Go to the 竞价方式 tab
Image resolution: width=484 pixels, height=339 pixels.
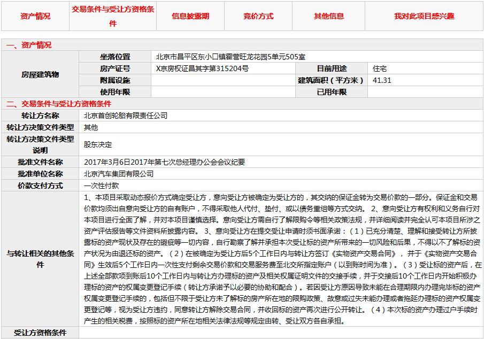pyautogui.click(x=258, y=16)
